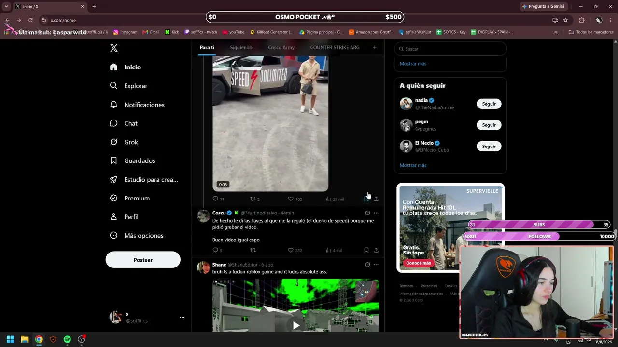Like Coscu's post with 222 likes
Screen dimensions: 618x347
291,250
